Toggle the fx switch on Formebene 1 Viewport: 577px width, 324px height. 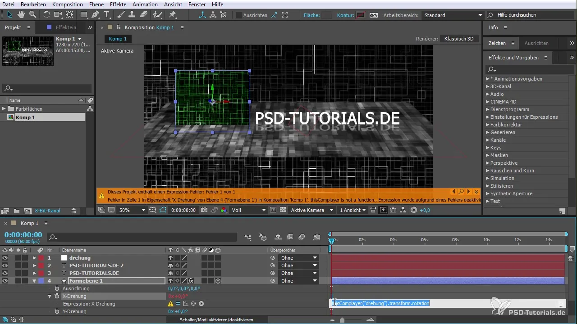coord(191,281)
